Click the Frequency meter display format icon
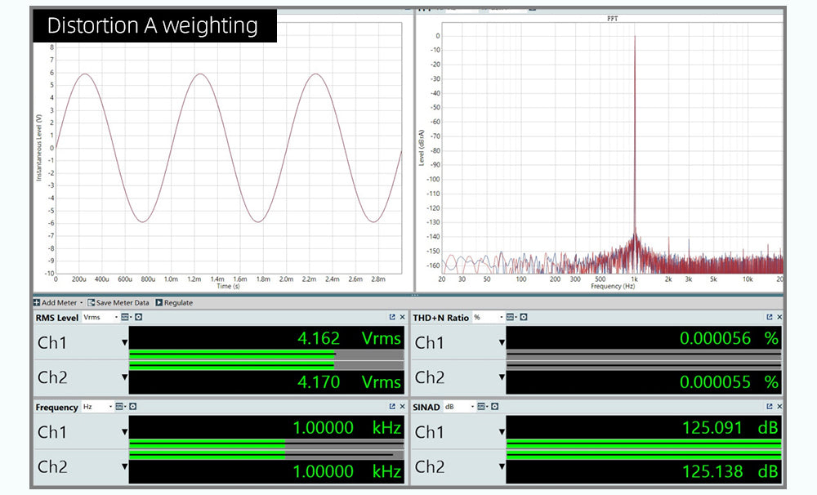The image size is (817, 495). click(120, 406)
